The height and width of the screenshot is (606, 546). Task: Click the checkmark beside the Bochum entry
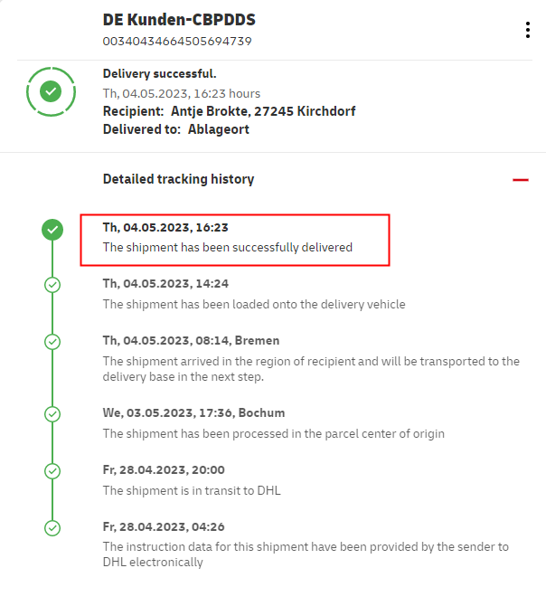pyautogui.click(x=52, y=414)
